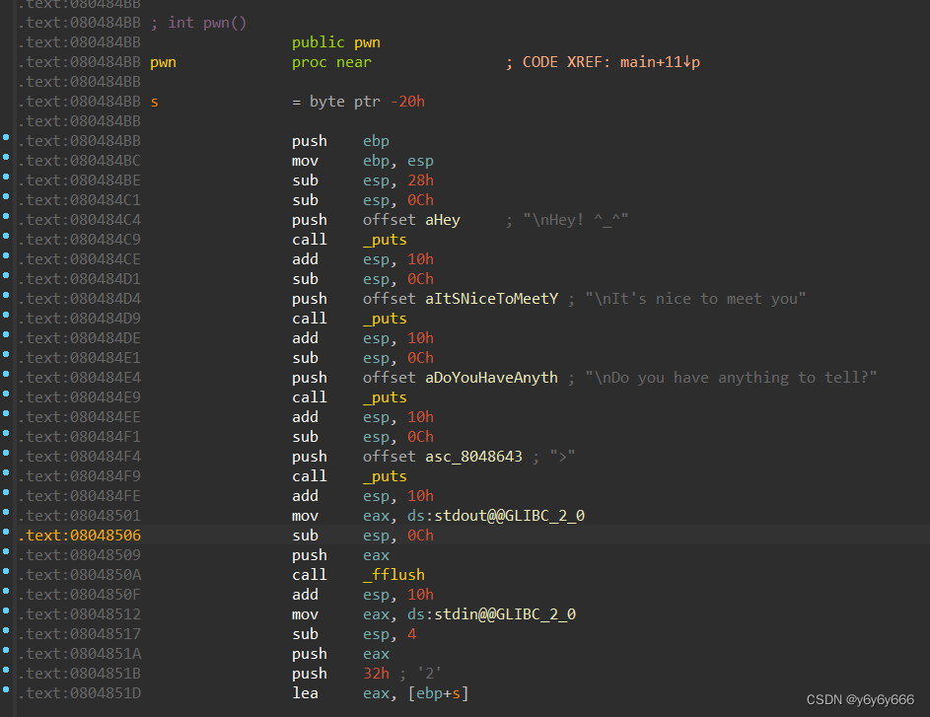
Task: Select stdout@@GLIBC_2_0 symbol
Action: coord(510,516)
